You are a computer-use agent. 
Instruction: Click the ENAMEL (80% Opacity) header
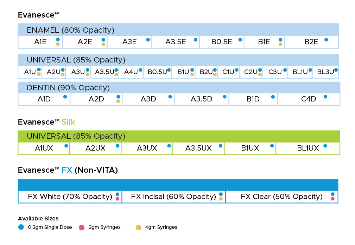[178, 30]
